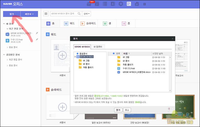Select 네이버 MYBOX_이용안내.docx in file list
200x127 pixels.
(138, 72)
